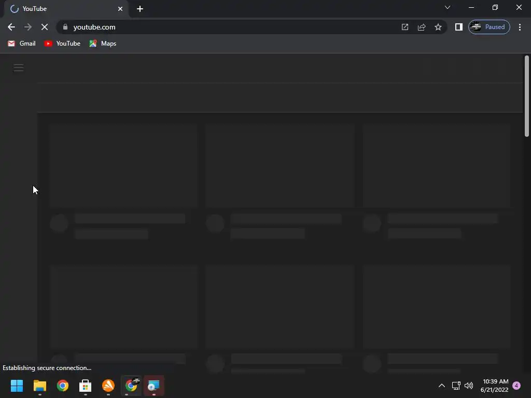Click the forward navigation arrow
This screenshot has width=531, height=398.
coord(28,27)
